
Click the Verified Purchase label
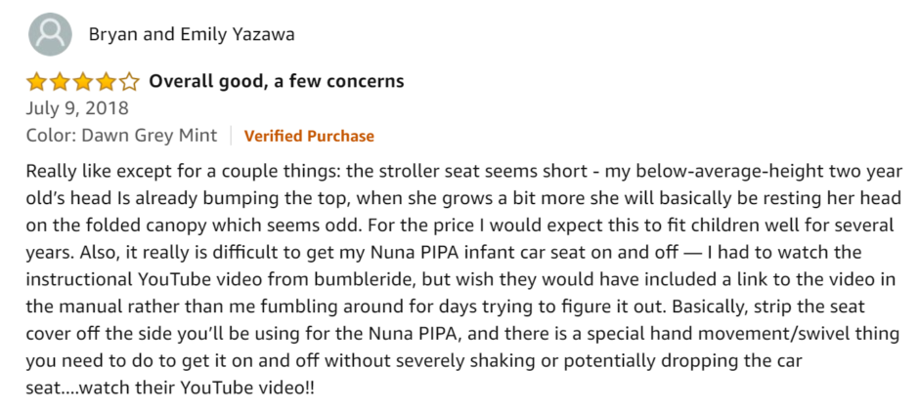point(309,136)
